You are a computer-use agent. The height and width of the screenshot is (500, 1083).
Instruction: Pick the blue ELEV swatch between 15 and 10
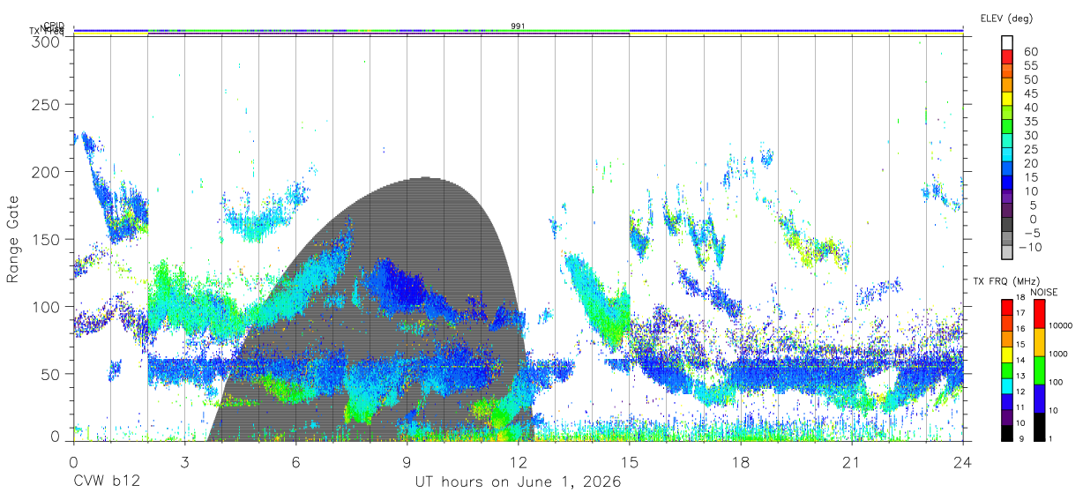1007,183
